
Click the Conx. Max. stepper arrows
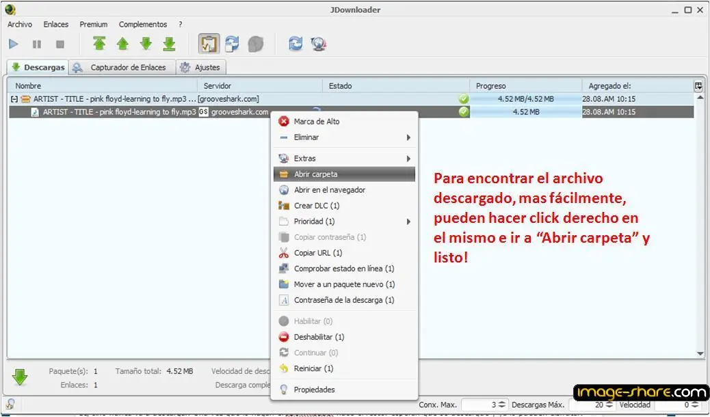pos(501,405)
